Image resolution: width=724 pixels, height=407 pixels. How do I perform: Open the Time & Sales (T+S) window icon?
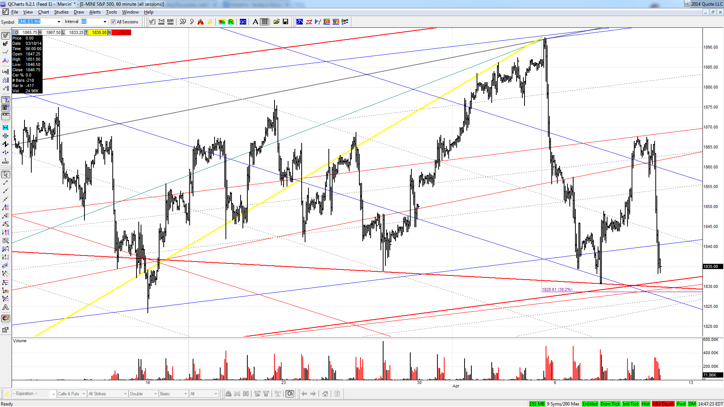pos(161,22)
